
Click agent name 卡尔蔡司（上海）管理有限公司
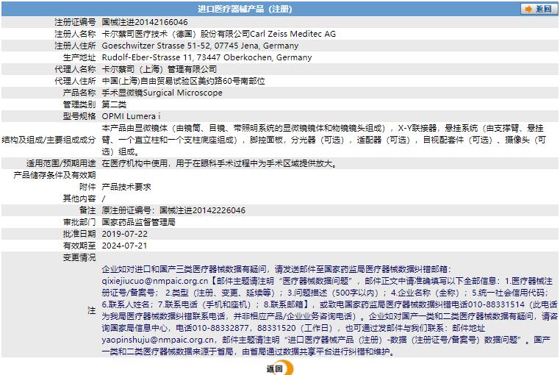[x=159, y=69]
